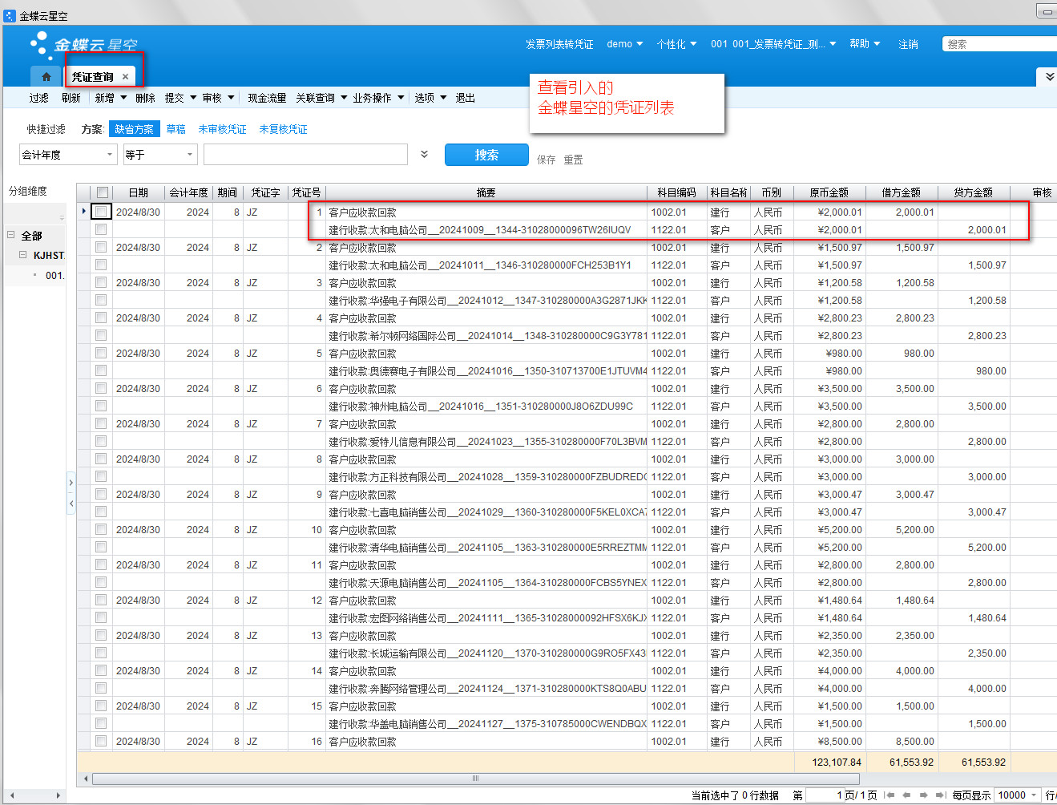Click the 退出 toolbar button
This screenshot has width=1057, height=805.
pyautogui.click(x=466, y=98)
